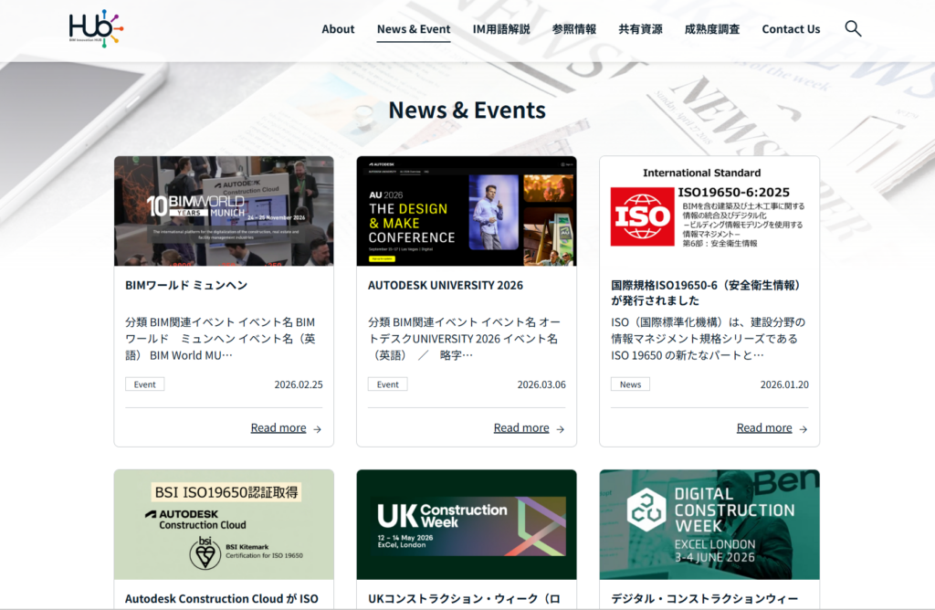Open 成熟度調査 navigation link
The width and height of the screenshot is (935, 610).
712,29
